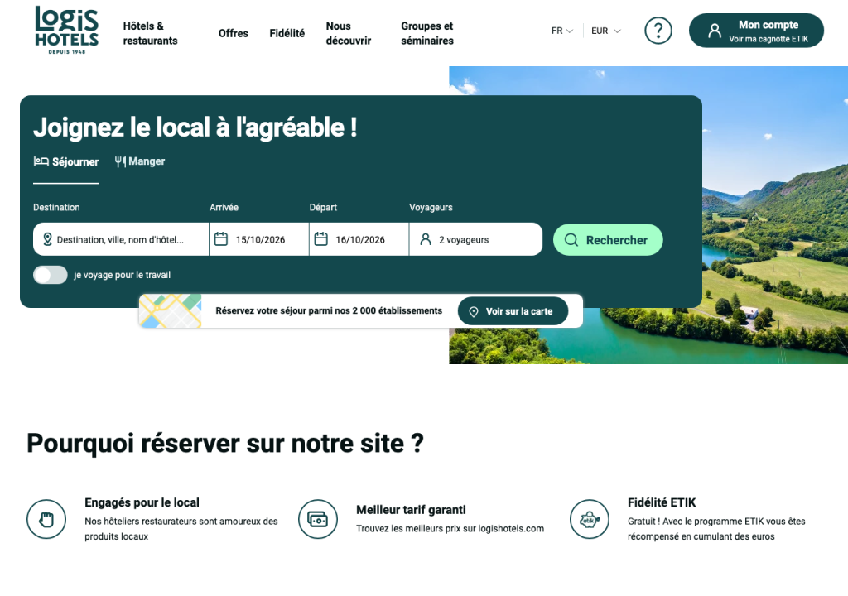848x596 pixels.
Task: Click the person icon in Voyageurs field
Action: pyautogui.click(x=426, y=239)
